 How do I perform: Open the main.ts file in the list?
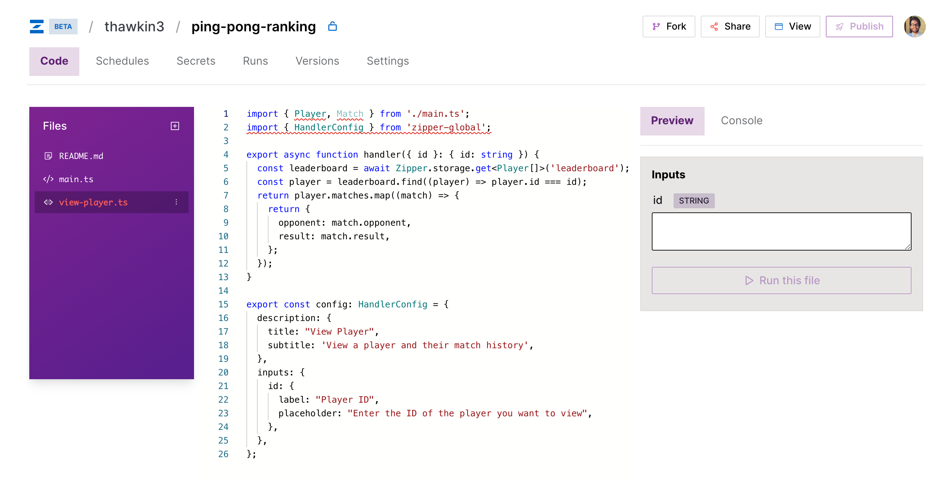76,179
